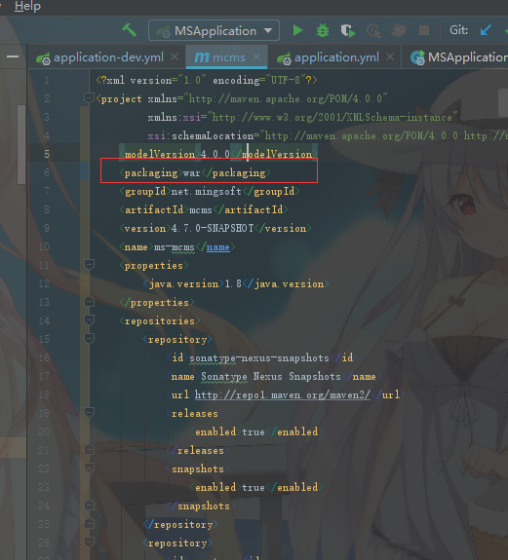Open the Help menu

point(27,6)
